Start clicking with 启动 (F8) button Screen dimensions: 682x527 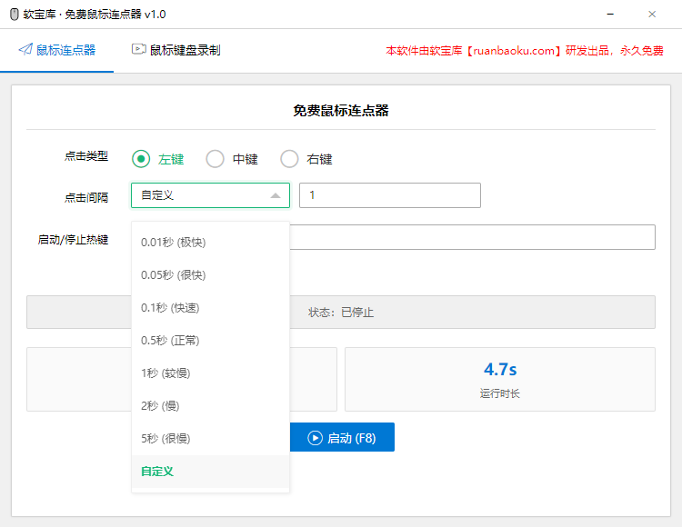(342, 437)
